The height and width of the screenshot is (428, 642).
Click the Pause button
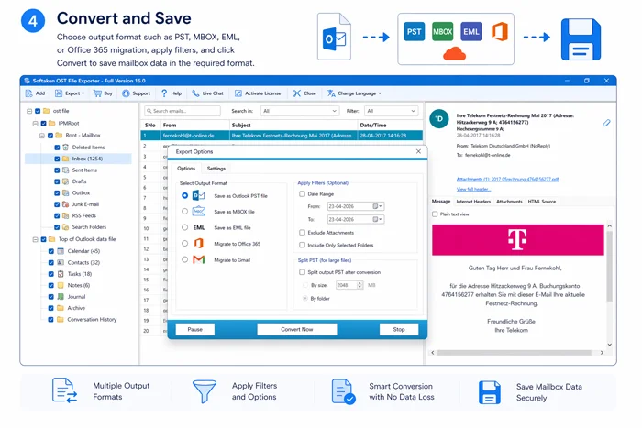point(194,329)
